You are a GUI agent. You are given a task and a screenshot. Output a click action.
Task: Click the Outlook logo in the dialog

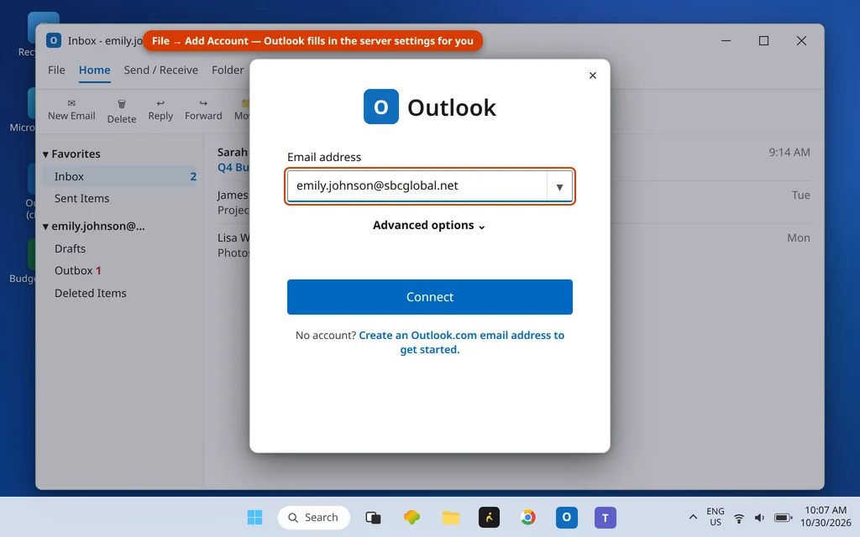[x=381, y=107]
